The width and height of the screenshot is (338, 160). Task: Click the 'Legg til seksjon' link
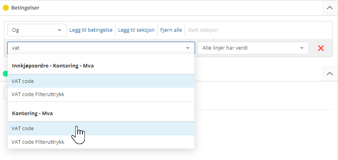(136, 30)
